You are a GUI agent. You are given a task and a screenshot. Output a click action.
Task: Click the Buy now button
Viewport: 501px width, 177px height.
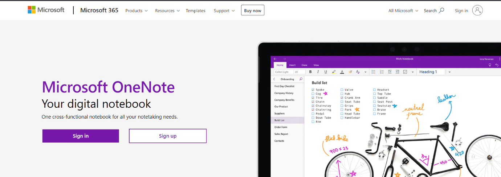coord(253,11)
